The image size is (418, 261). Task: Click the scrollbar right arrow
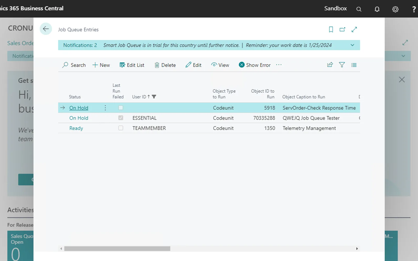pyautogui.click(x=357, y=248)
